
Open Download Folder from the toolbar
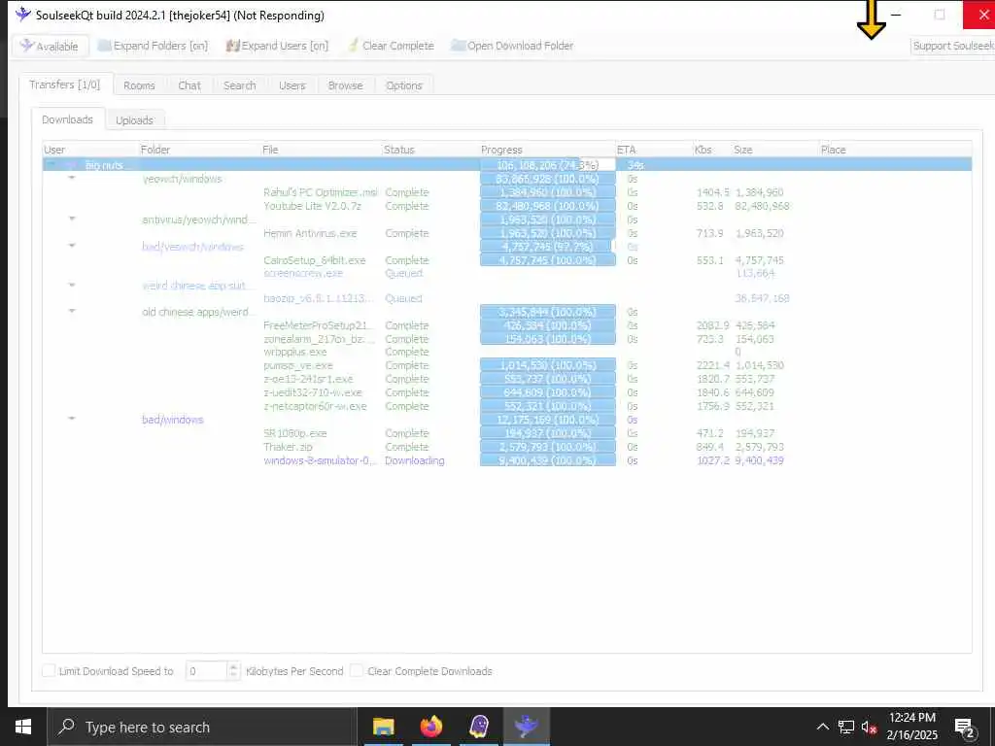pyautogui.click(x=512, y=46)
